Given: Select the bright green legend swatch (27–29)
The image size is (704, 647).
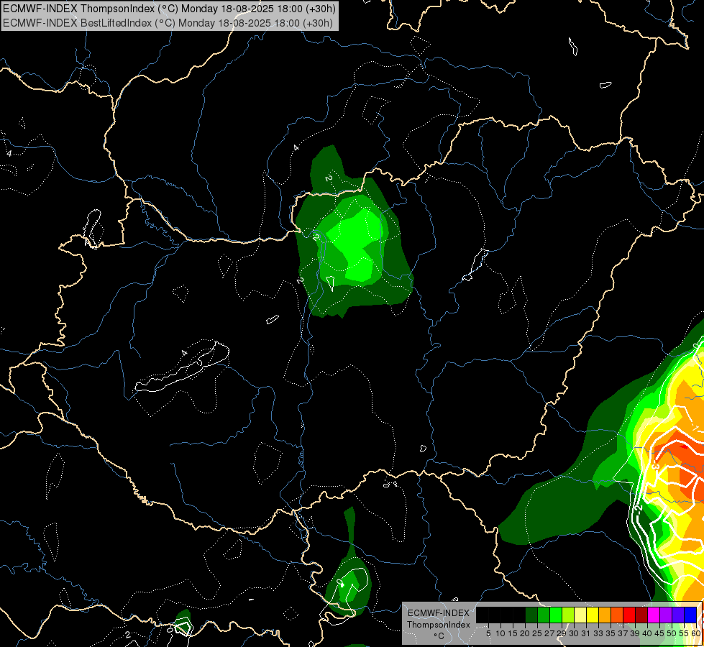Looking at the screenshot, I should pyautogui.click(x=556, y=615).
